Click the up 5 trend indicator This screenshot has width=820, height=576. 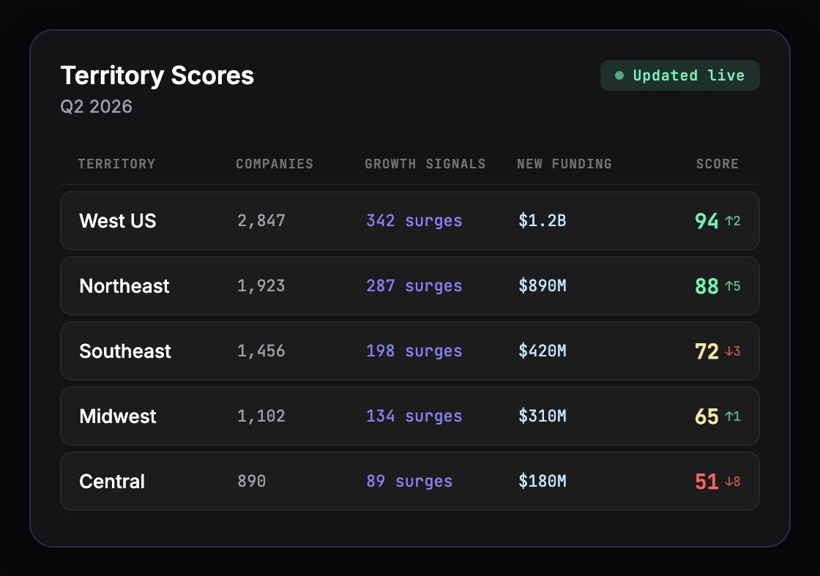[733, 286]
